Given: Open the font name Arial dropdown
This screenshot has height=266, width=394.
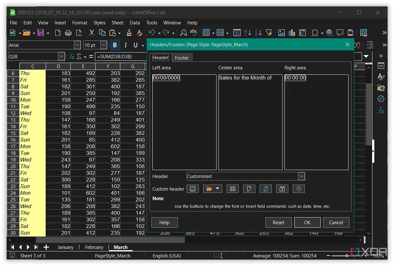Looking at the screenshot, I should pos(77,45).
